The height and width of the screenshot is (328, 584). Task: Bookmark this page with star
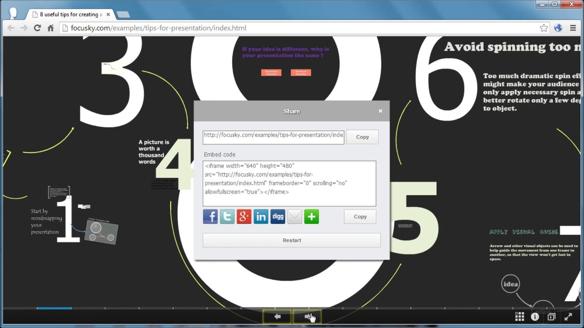(x=544, y=28)
